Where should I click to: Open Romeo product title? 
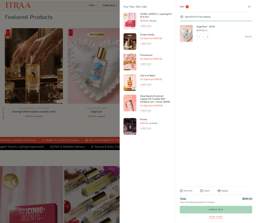click(x=143, y=119)
